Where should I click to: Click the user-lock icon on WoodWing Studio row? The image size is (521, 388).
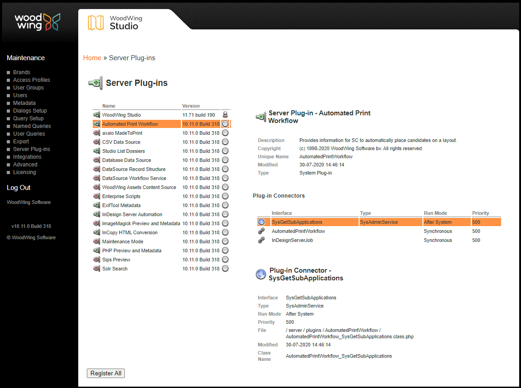click(x=225, y=114)
